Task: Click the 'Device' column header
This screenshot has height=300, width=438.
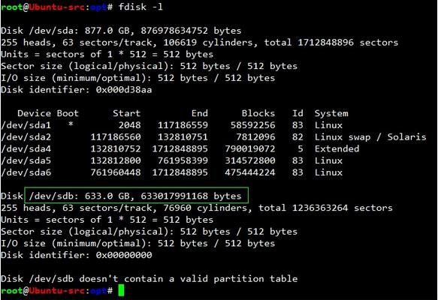Action: click(34, 113)
